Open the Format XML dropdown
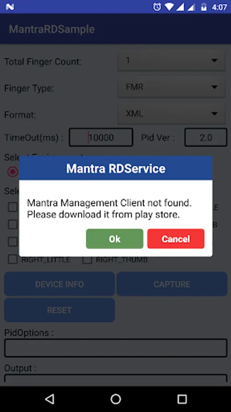231x412 pixels. (172, 114)
